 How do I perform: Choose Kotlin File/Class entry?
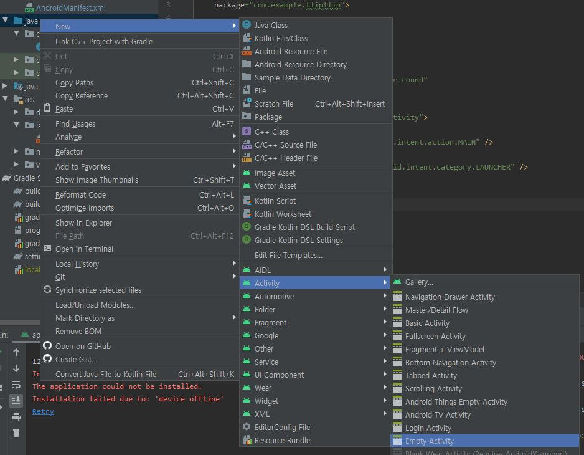[x=316, y=39]
